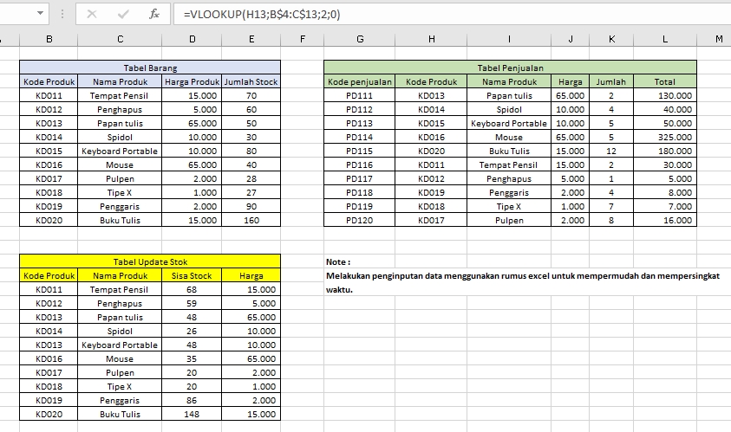Select the 'Tabel Penjualan' title cell

point(510,68)
